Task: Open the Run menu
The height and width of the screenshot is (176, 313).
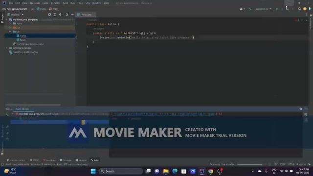Action: pos(73,3)
